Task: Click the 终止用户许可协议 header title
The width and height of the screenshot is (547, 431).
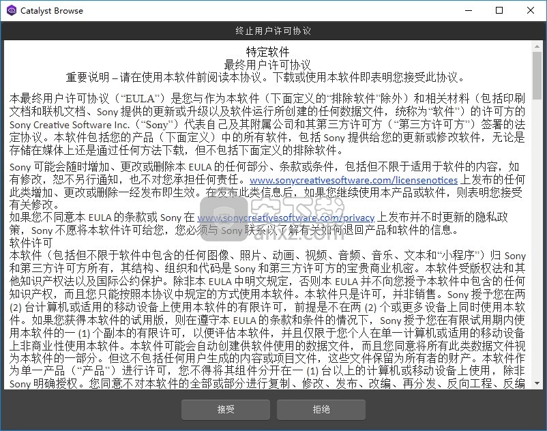Action: pyautogui.click(x=273, y=31)
